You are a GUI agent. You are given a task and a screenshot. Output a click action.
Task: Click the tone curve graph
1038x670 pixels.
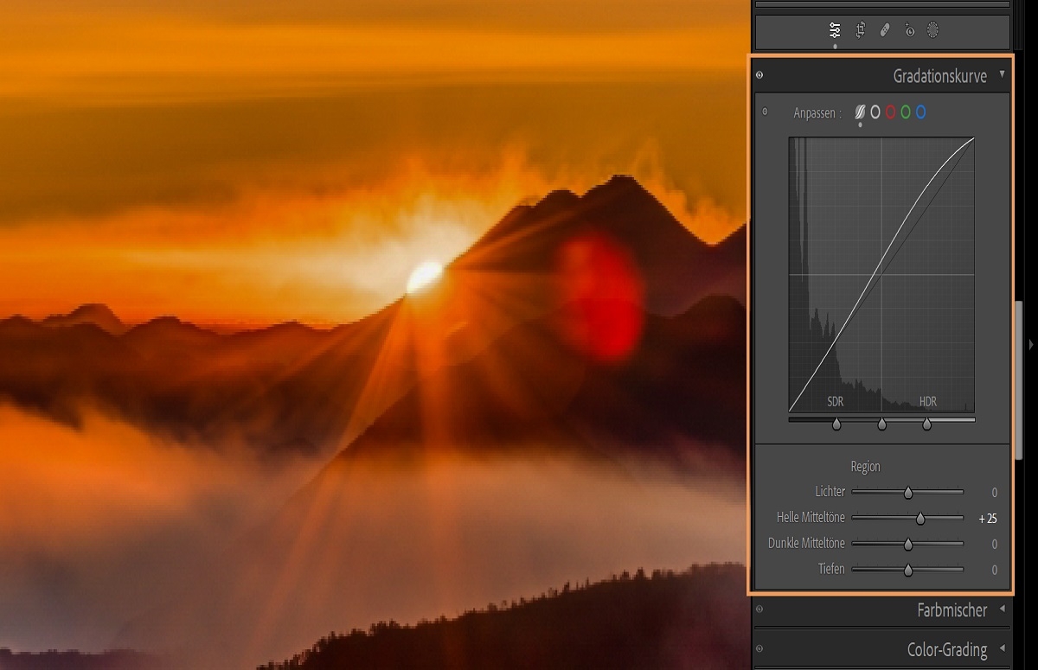[x=881, y=275]
